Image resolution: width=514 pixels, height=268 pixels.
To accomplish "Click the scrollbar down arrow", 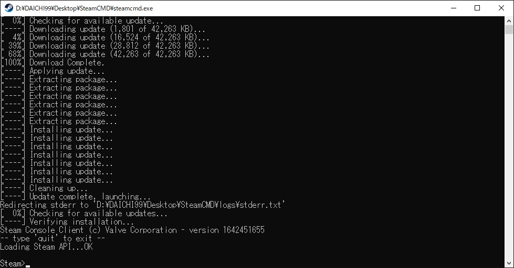I will [x=509, y=263].
